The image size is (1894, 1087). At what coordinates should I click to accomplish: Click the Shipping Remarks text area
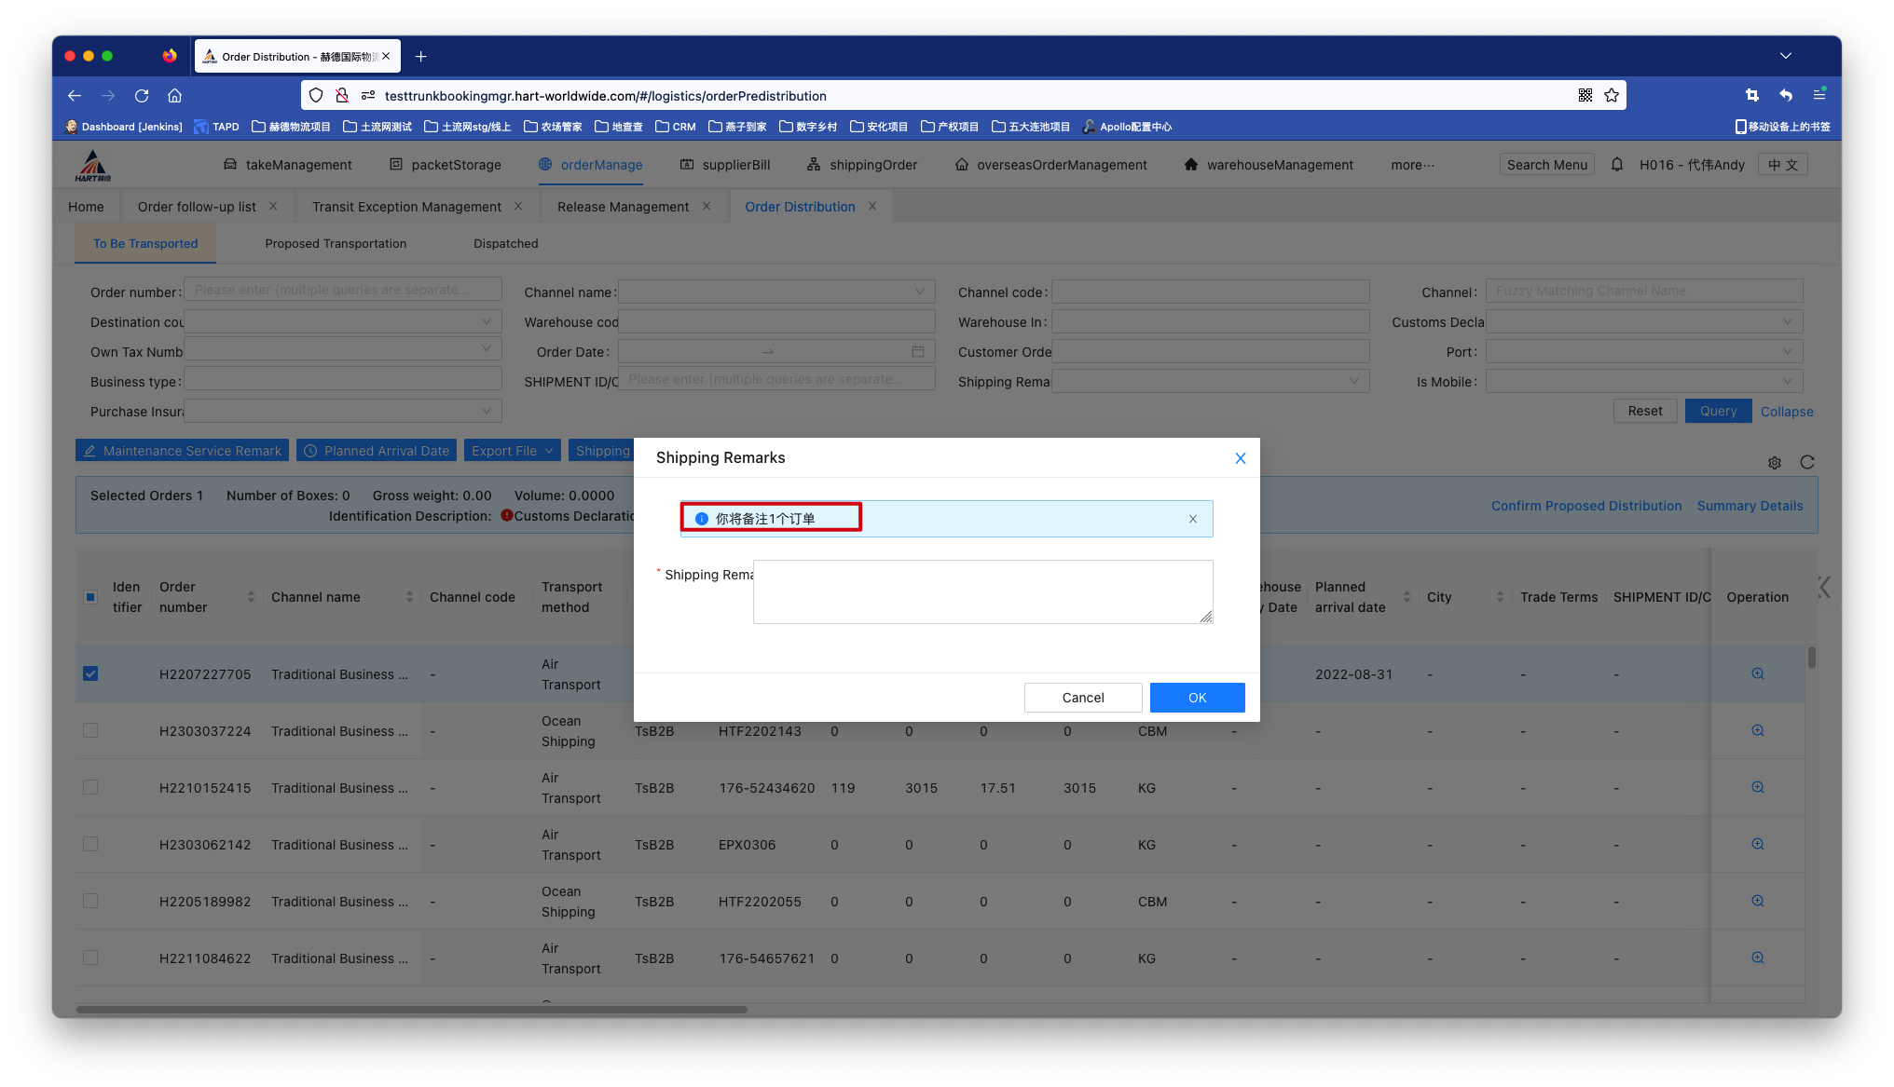[x=982, y=591]
